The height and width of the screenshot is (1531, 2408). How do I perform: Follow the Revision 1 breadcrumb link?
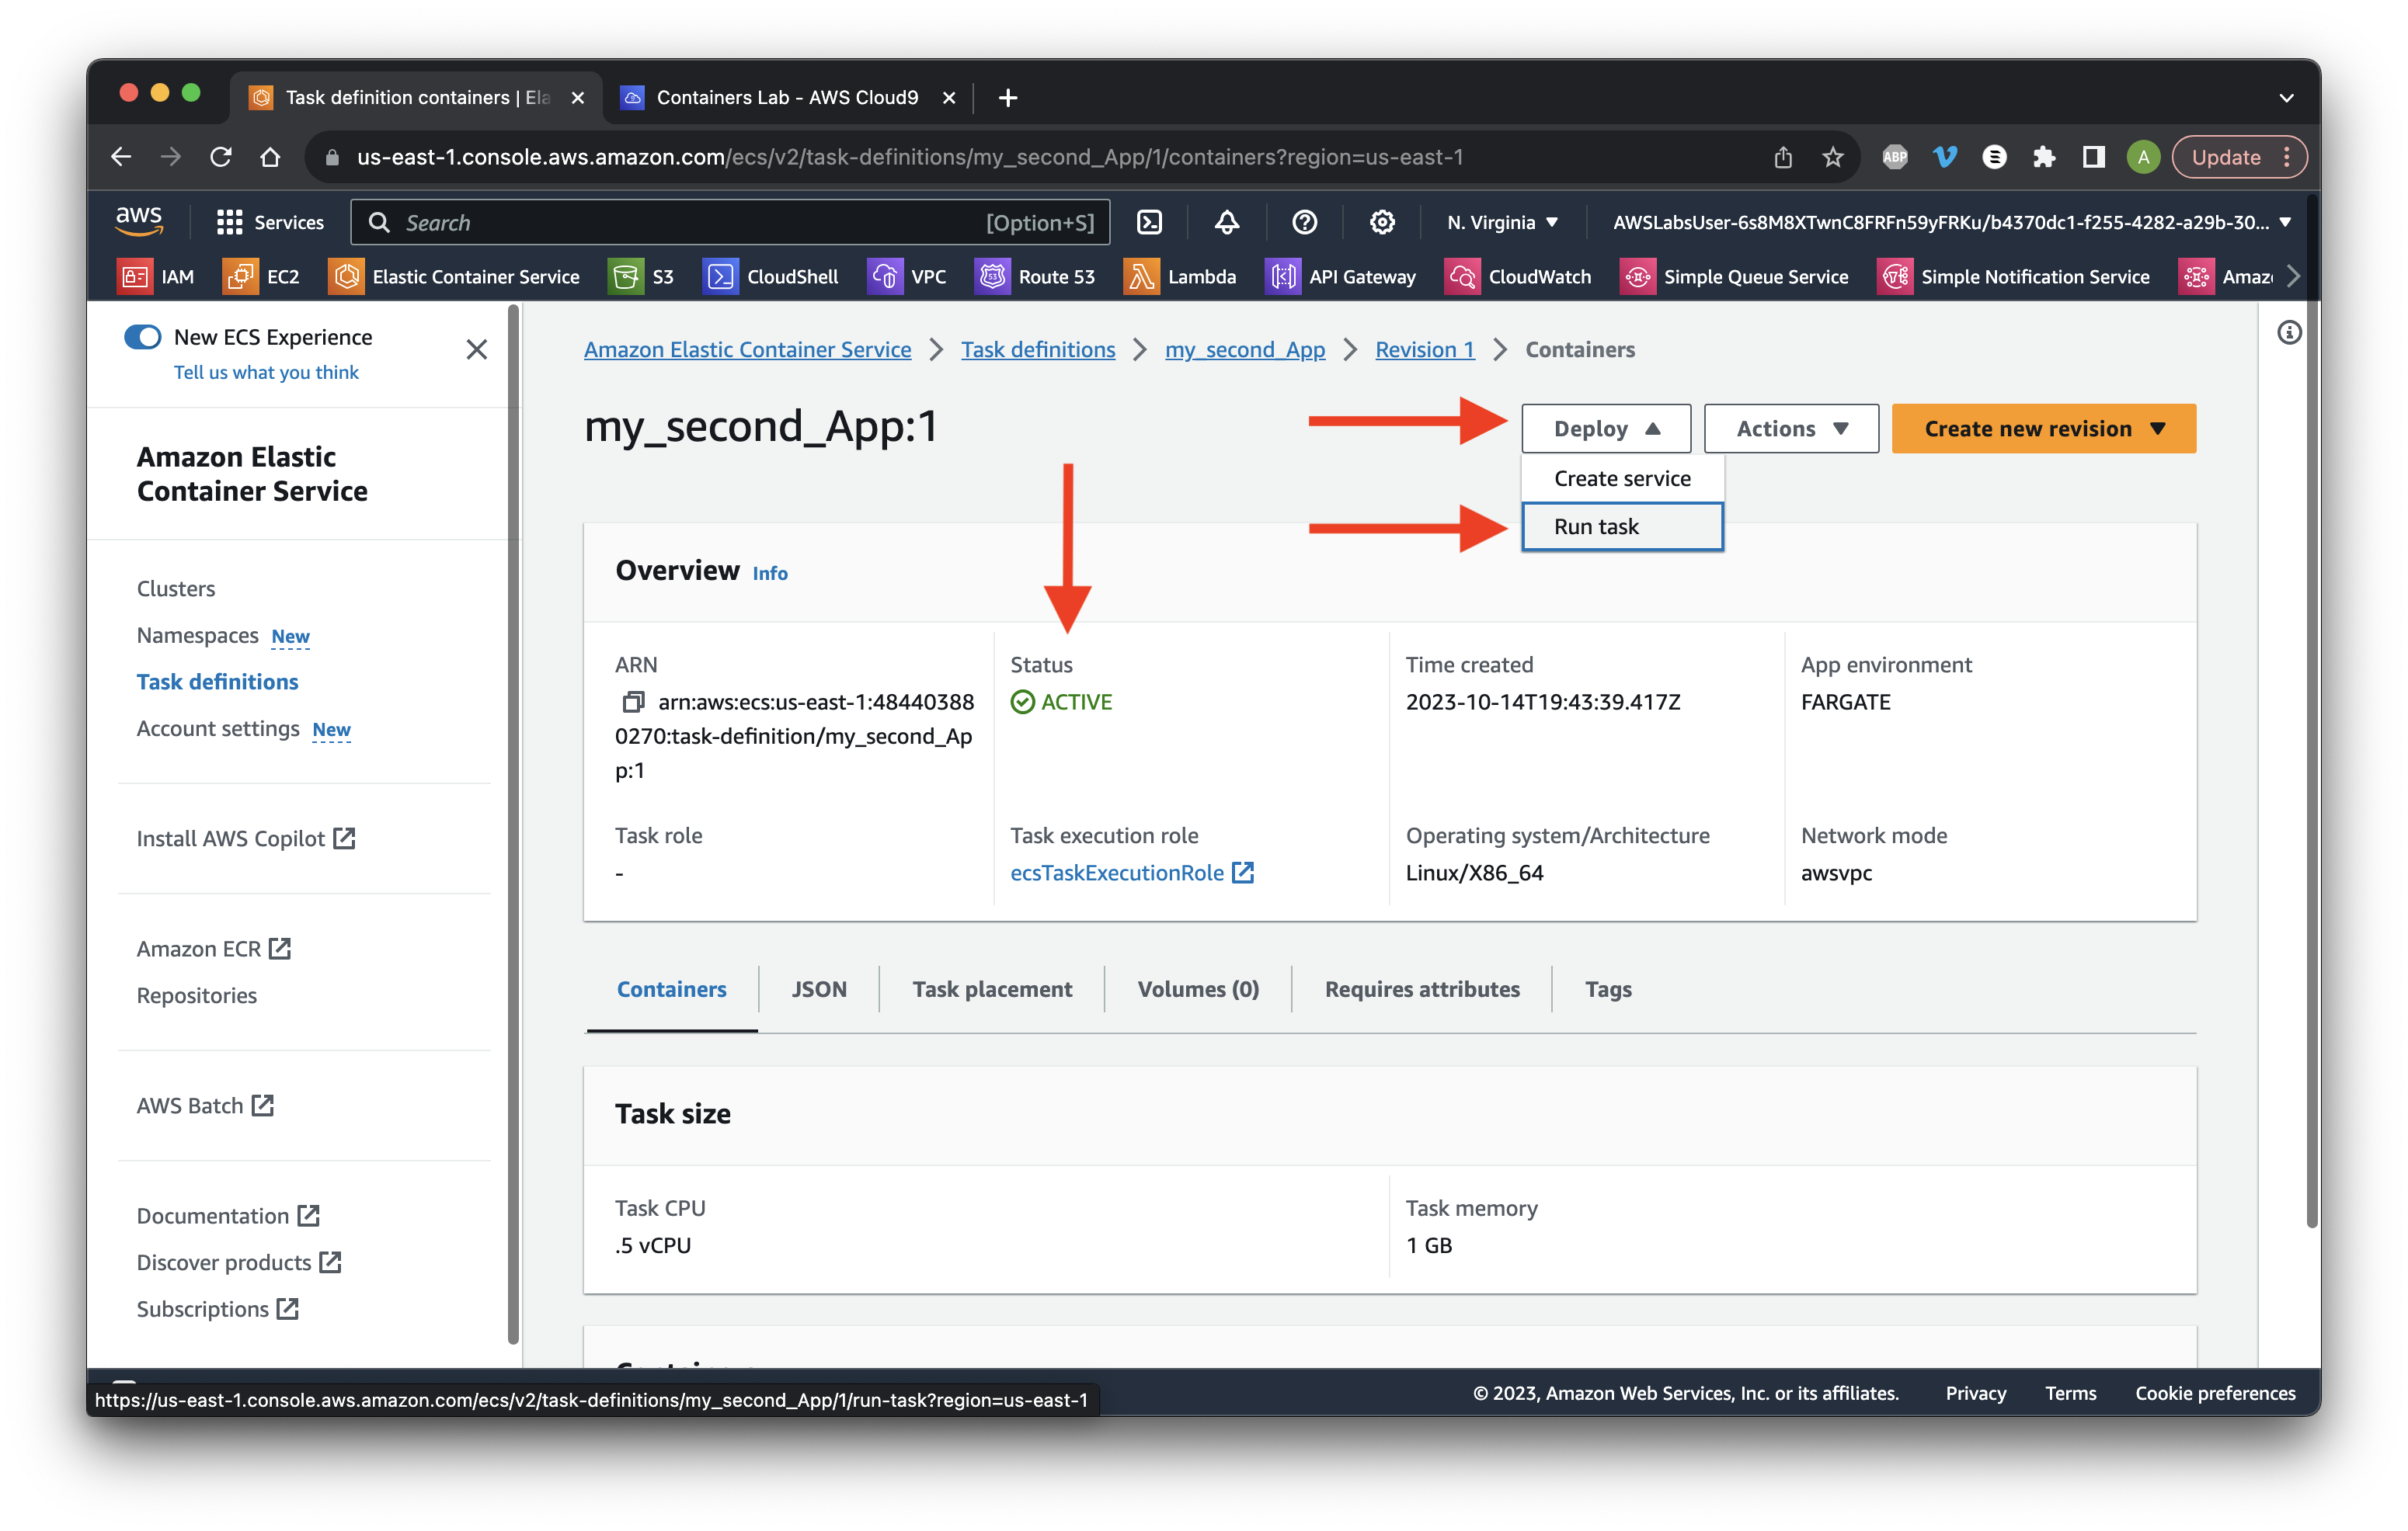(1424, 349)
